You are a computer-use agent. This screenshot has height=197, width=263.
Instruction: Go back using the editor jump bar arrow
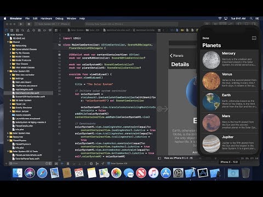click(x=60, y=30)
